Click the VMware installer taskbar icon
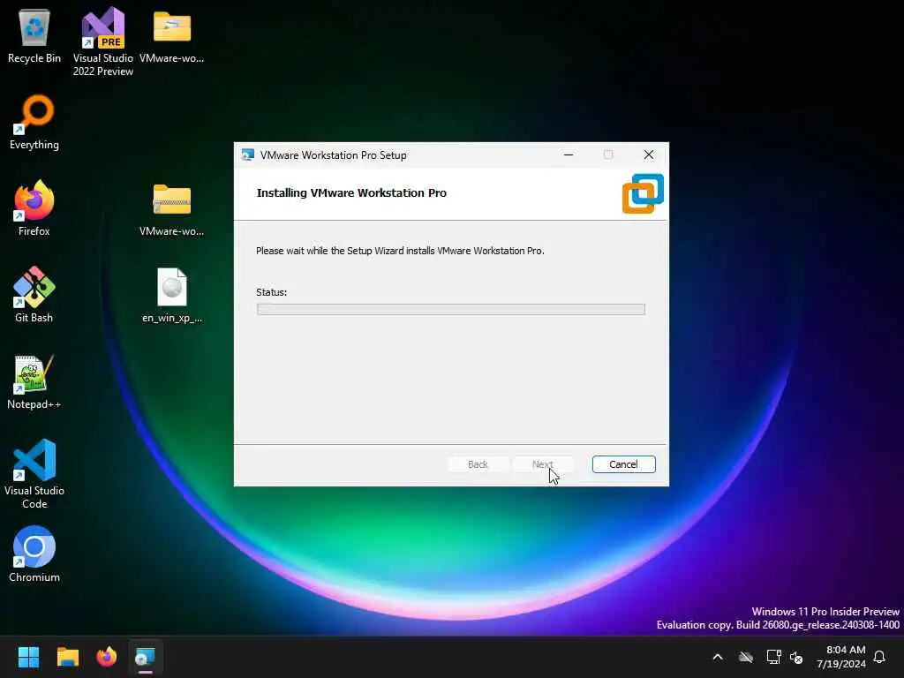The image size is (904, 678). click(x=145, y=657)
